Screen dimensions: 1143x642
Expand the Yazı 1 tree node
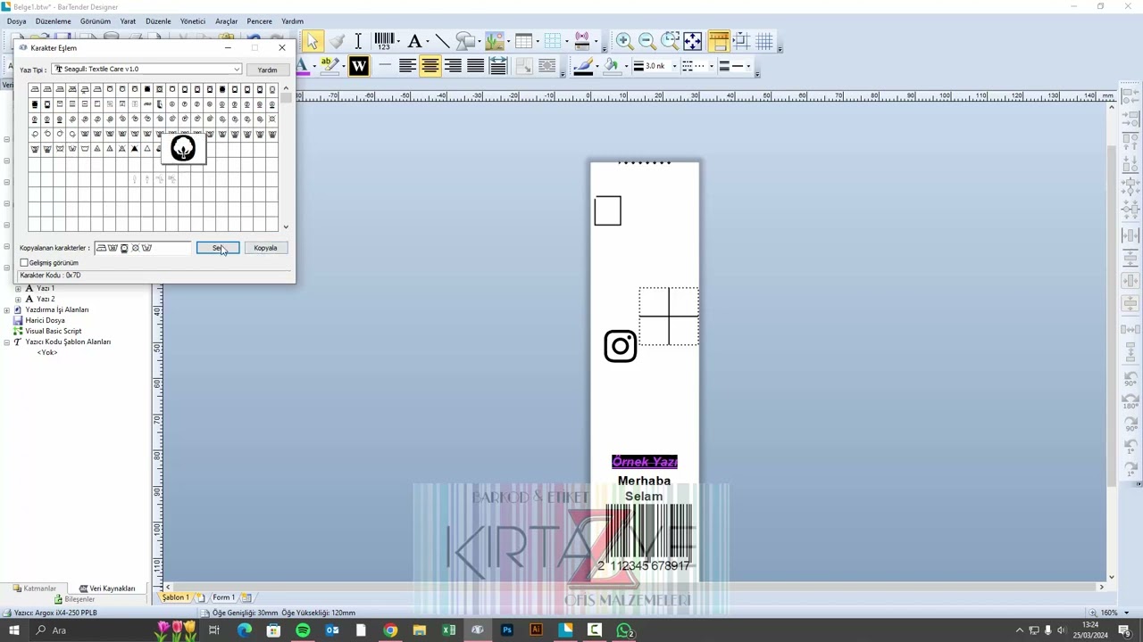[x=18, y=288]
